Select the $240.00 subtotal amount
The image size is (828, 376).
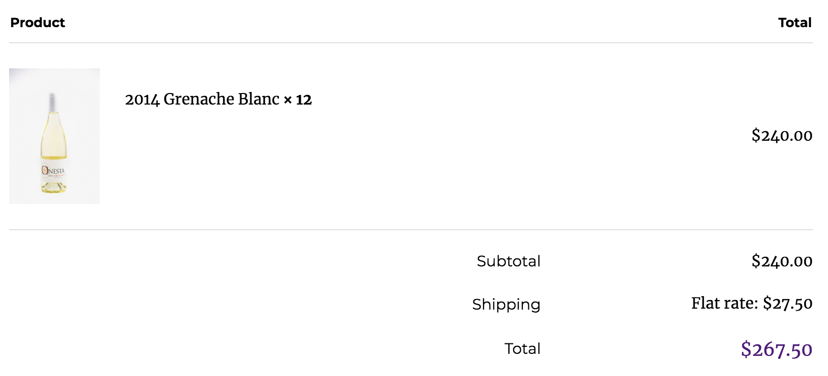pos(782,261)
